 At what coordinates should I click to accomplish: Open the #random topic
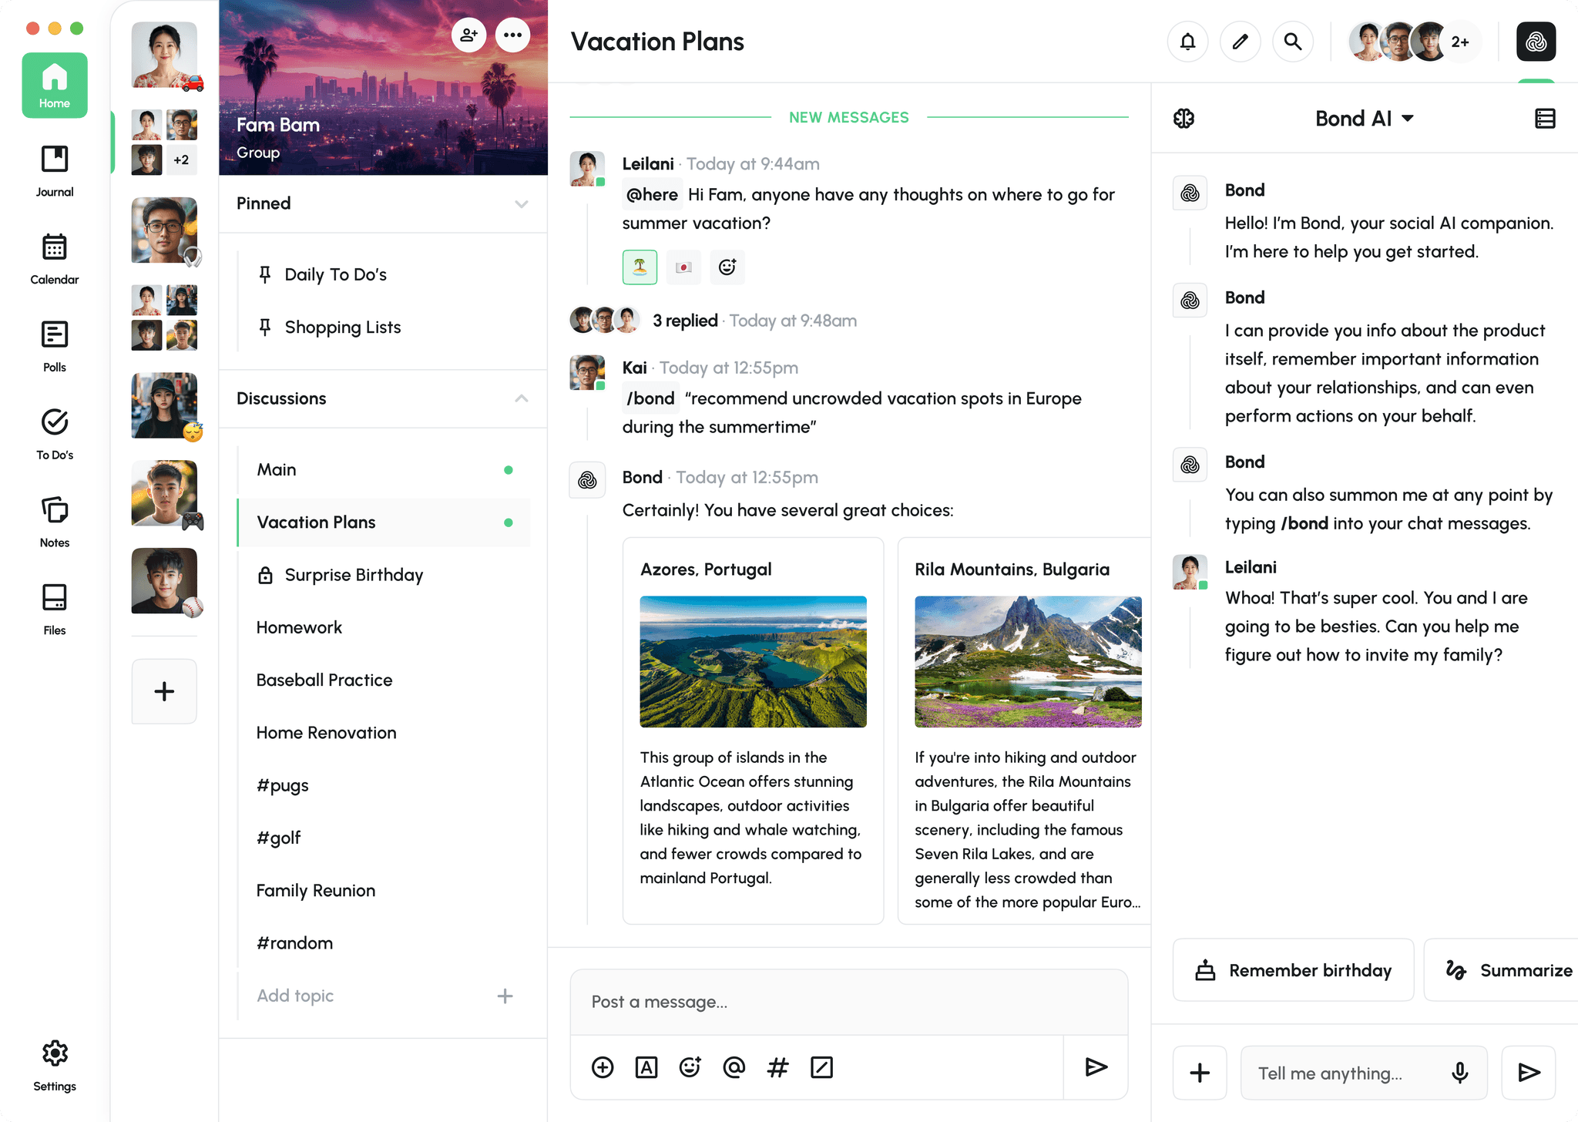pyautogui.click(x=384, y=943)
